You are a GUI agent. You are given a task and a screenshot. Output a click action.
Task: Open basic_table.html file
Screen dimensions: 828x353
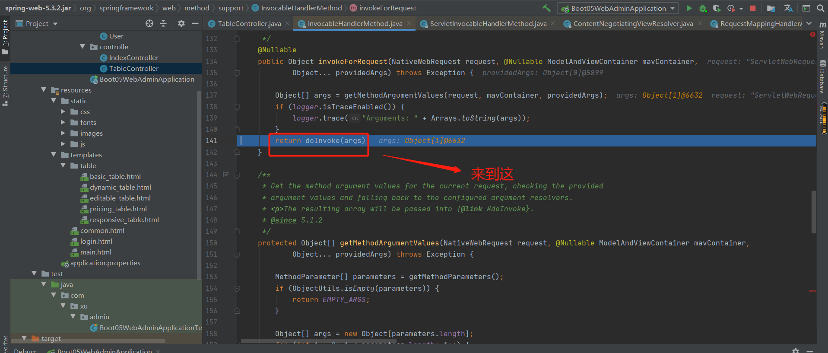click(x=115, y=177)
